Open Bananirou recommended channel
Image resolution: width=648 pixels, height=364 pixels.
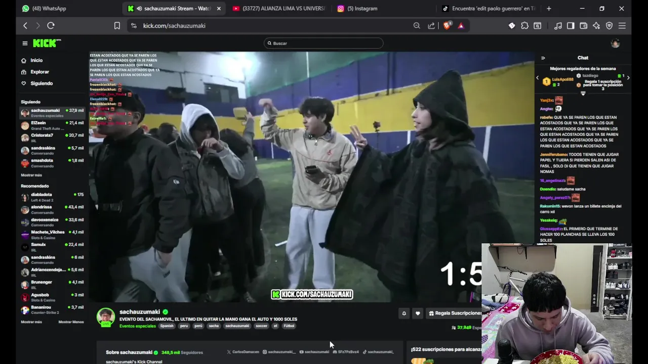[52, 310]
